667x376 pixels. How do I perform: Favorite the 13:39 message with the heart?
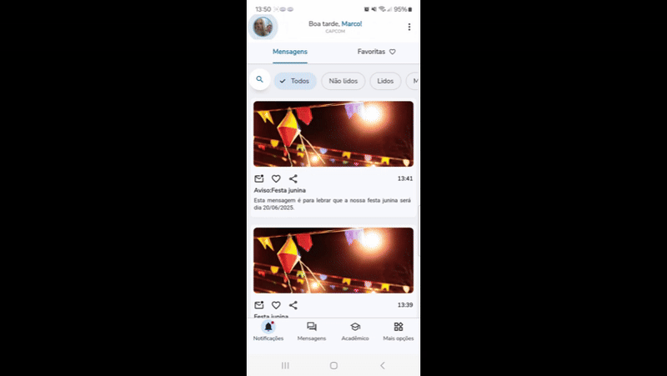276,305
